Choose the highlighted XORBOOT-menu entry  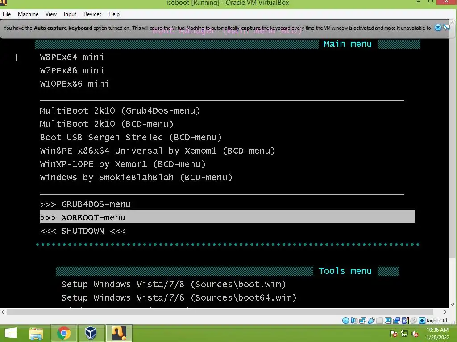coord(227,217)
